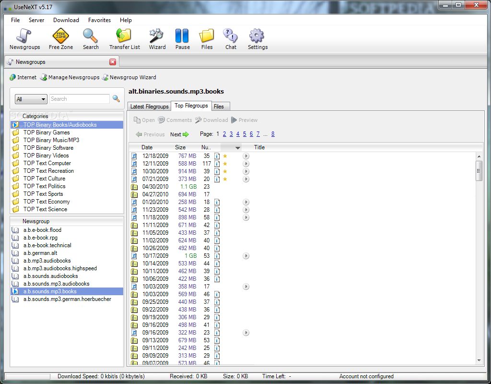Start the Newsgroup Wizard
The height and width of the screenshot is (384, 491).
click(129, 77)
